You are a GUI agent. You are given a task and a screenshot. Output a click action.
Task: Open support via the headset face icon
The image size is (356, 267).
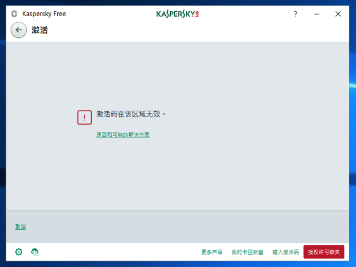click(x=34, y=252)
